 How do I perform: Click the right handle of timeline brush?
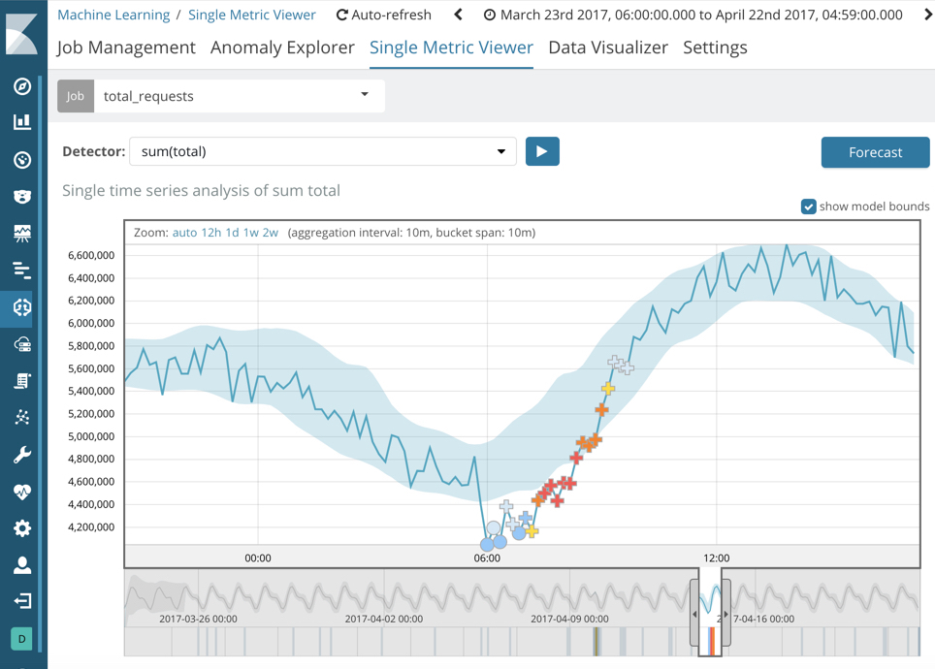tap(726, 614)
